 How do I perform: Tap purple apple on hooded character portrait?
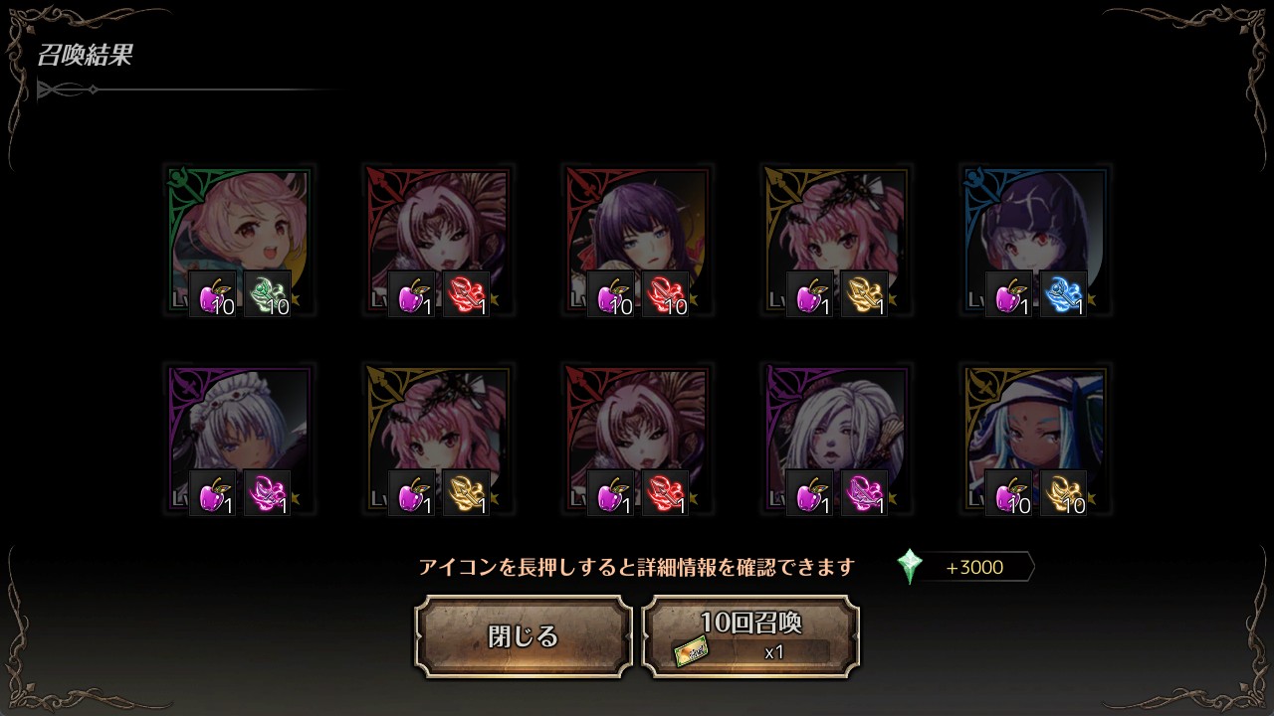click(1009, 294)
